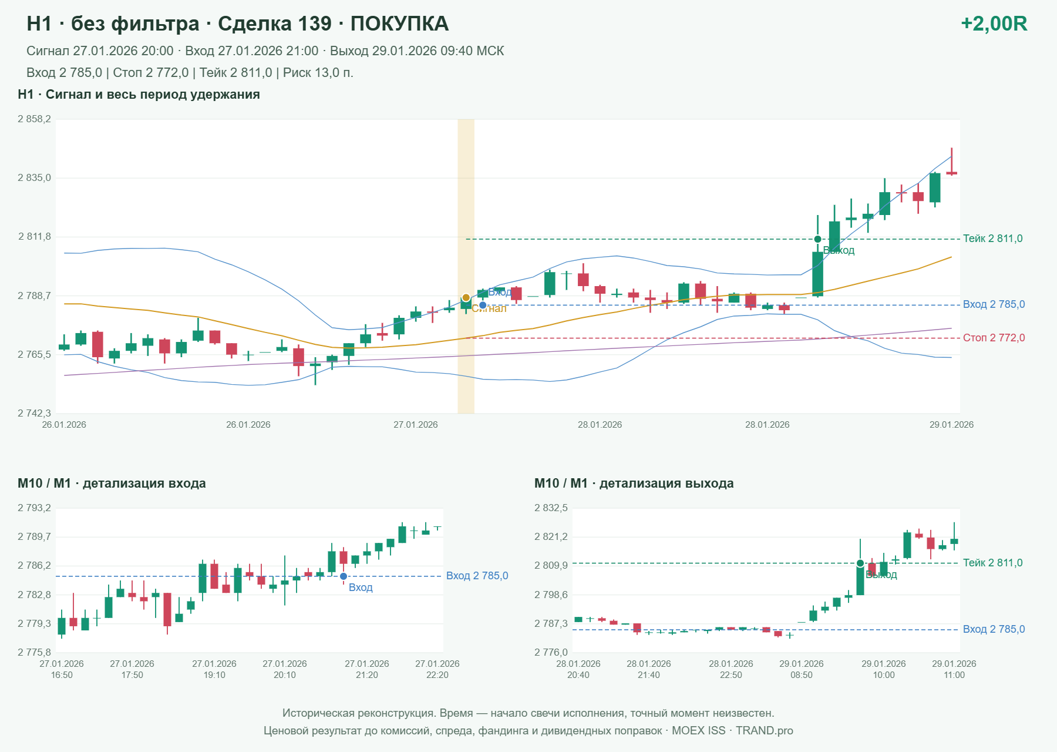The height and width of the screenshot is (752, 1057).
Task: Click the 29.01.2026 08:50 time axis label
Action: [x=802, y=669]
